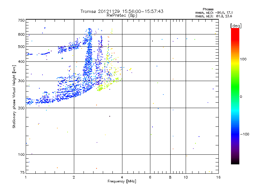Viewport: 257px width, 193px height.
Task: Click the y-axis tick label '300'
Action: coord(21,81)
